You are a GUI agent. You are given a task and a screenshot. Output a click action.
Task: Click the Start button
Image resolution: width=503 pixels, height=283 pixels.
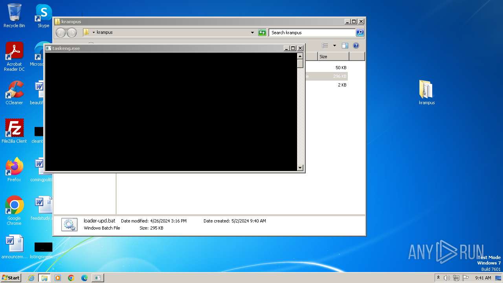pos(11,278)
